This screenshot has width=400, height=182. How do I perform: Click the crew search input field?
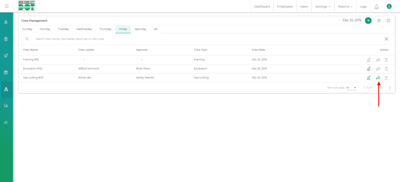(x=156, y=39)
